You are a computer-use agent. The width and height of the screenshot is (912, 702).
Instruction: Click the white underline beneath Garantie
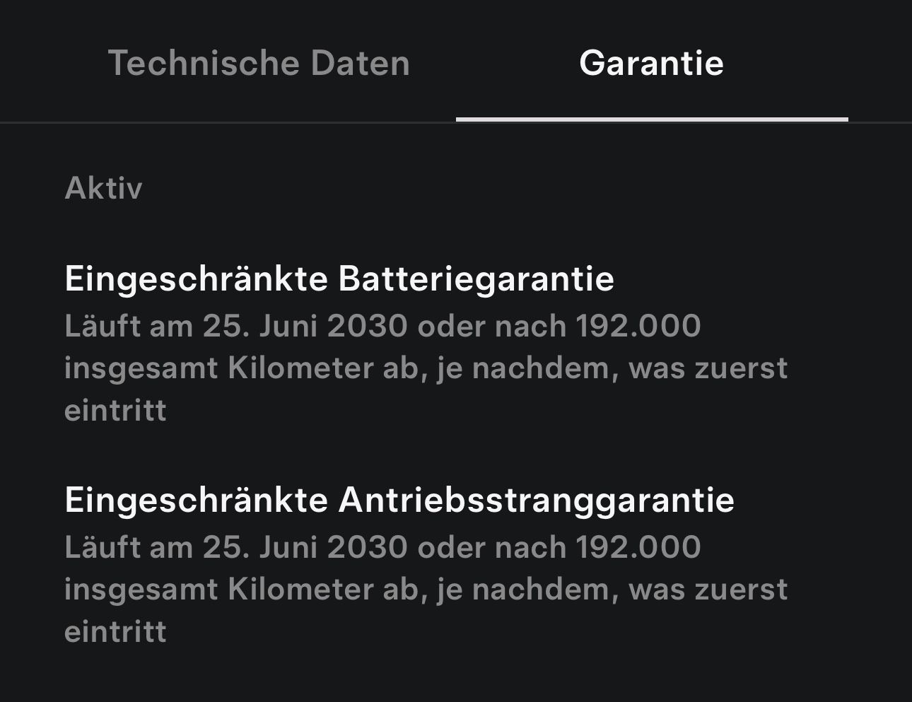652,119
